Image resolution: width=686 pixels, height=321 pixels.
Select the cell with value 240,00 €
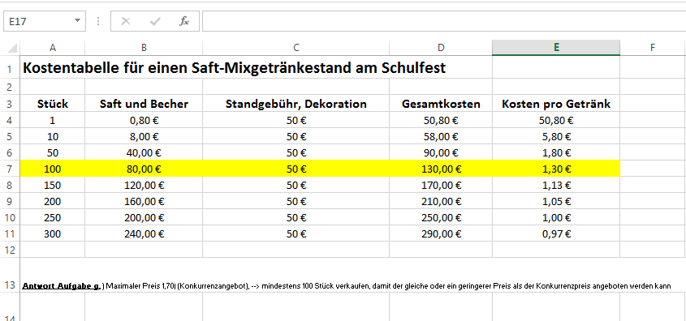(144, 233)
